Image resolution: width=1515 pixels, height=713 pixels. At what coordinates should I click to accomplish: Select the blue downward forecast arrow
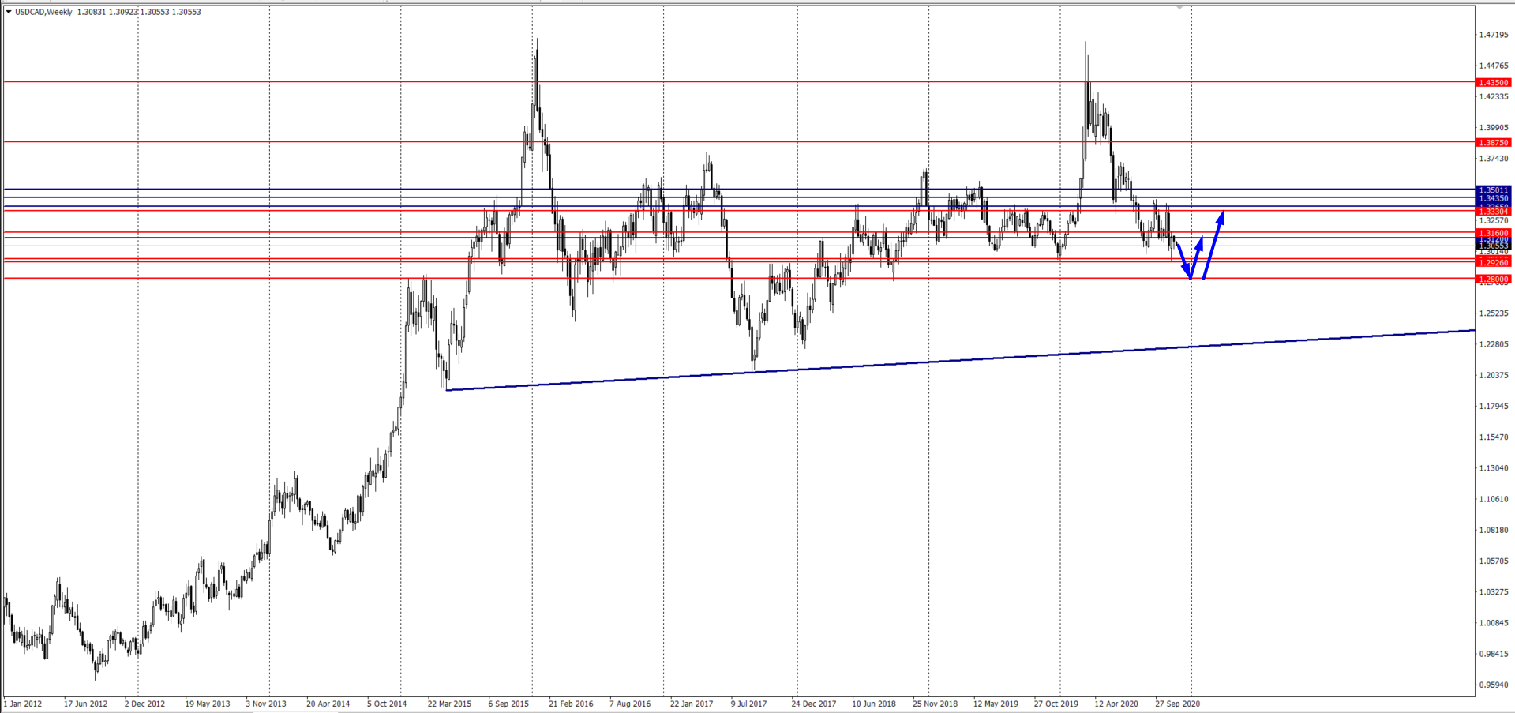[1183, 261]
